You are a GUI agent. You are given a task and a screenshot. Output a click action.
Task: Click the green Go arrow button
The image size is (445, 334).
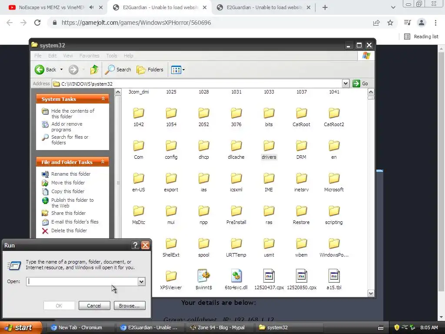(x=356, y=83)
